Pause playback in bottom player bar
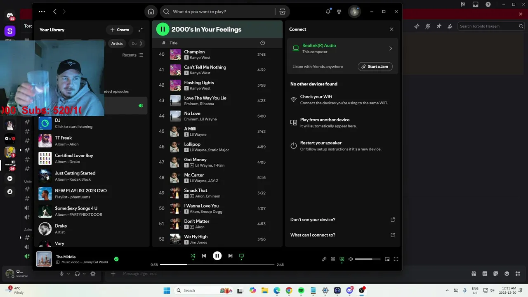 tap(217, 256)
